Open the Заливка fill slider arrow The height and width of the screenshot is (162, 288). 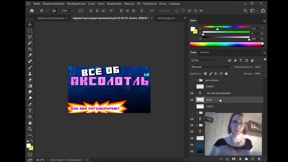pos(264,74)
